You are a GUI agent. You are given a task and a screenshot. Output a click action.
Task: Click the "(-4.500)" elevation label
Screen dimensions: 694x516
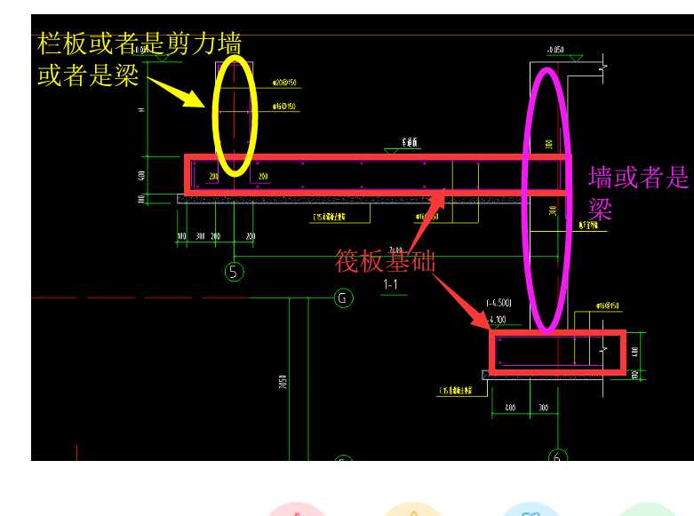pos(499,303)
